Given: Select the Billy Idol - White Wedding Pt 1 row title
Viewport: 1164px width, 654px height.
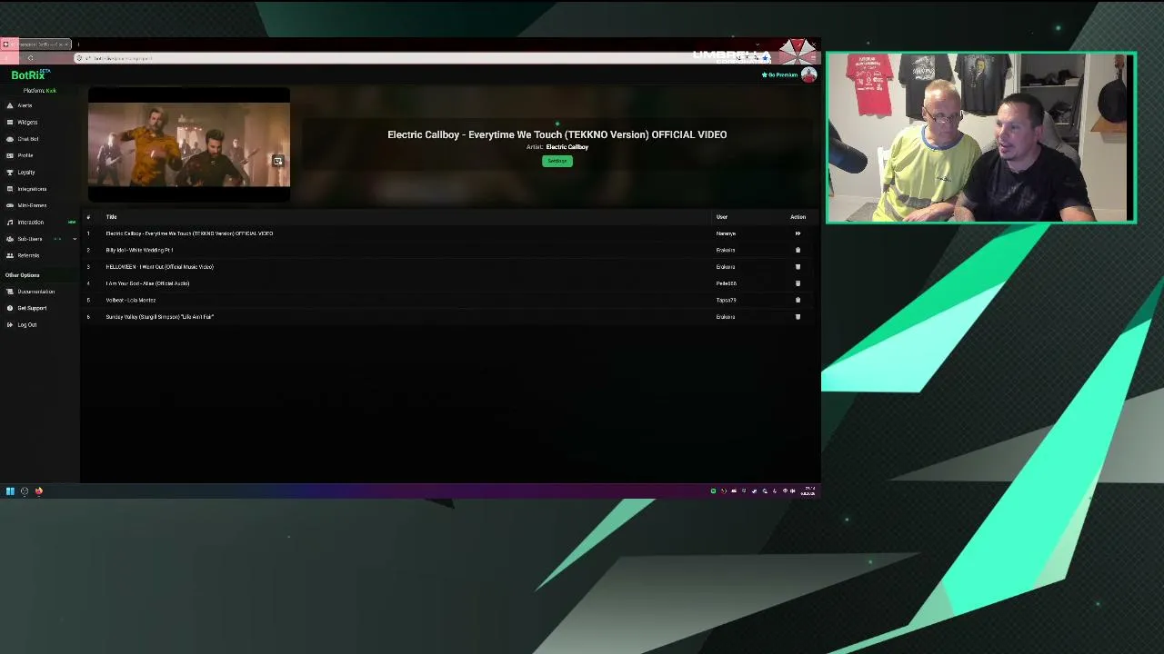Looking at the screenshot, I should pyautogui.click(x=139, y=250).
